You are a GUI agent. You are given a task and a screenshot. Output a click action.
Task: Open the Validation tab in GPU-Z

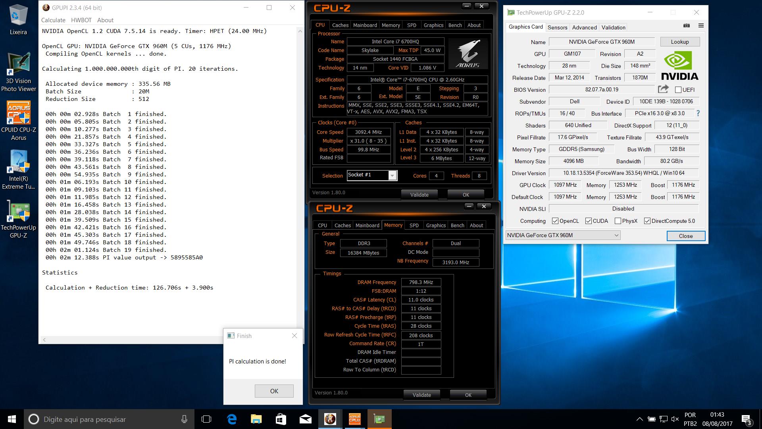tap(613, 27)
